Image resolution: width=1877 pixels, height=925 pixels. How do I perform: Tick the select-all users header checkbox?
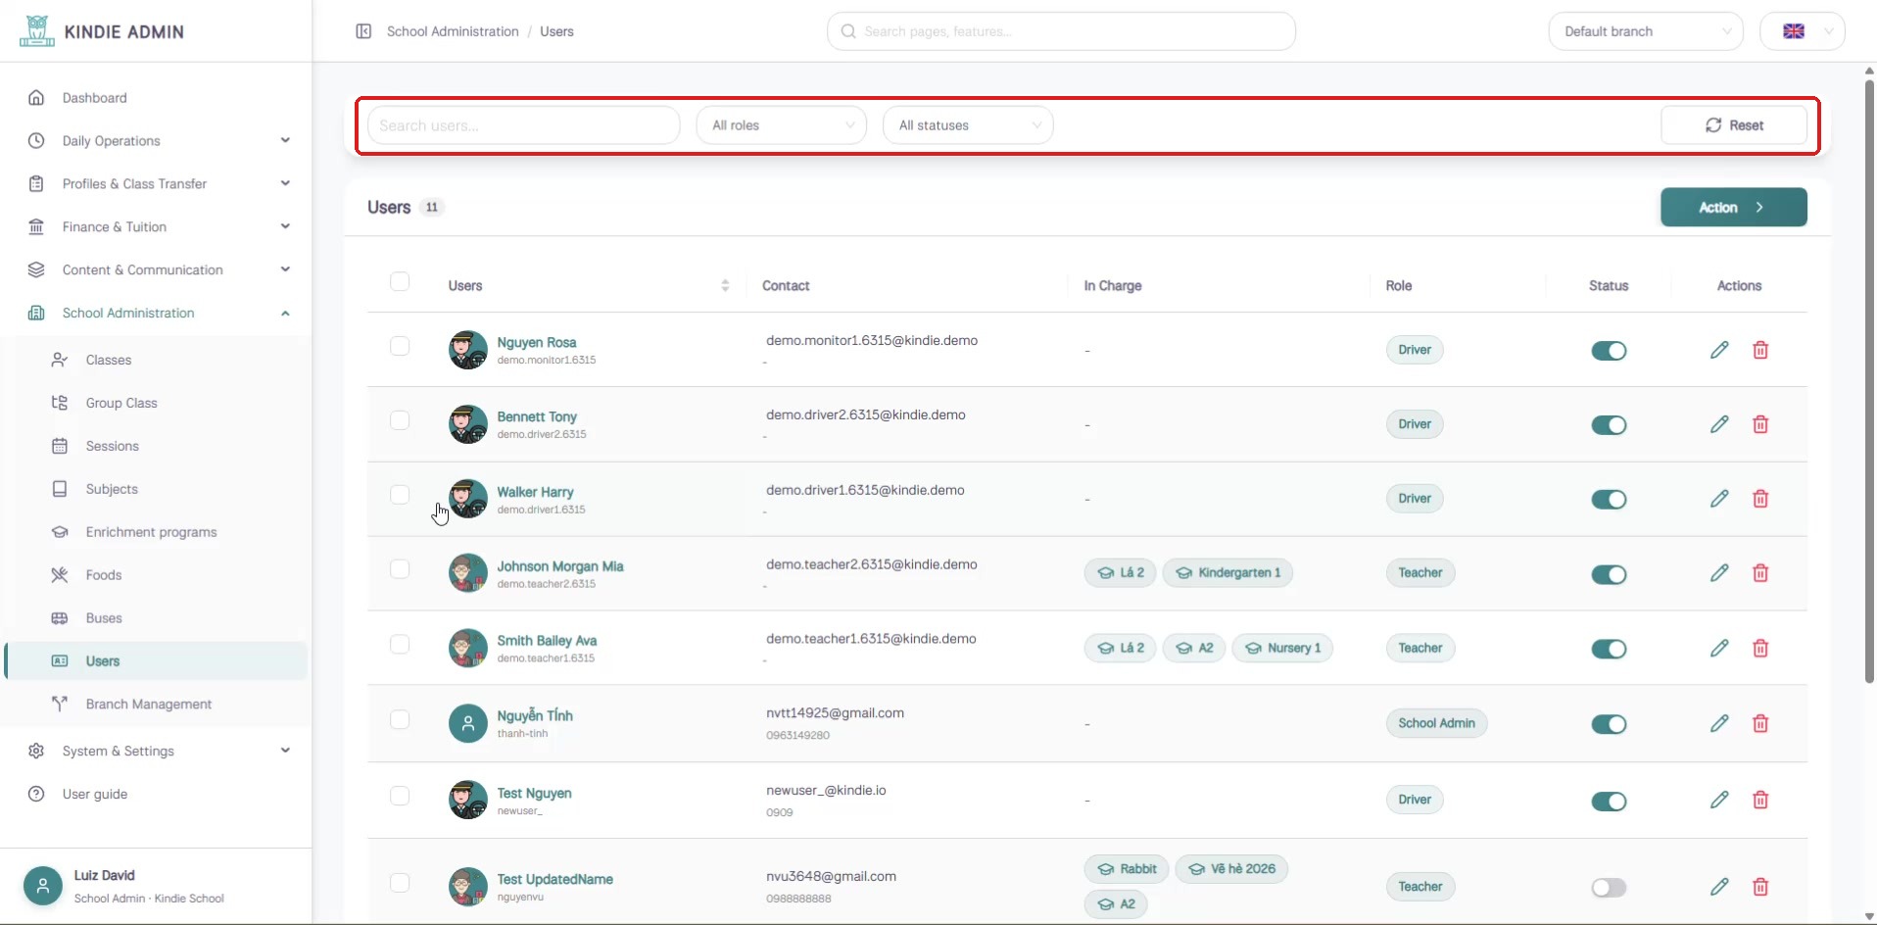(x=400, y=282)
